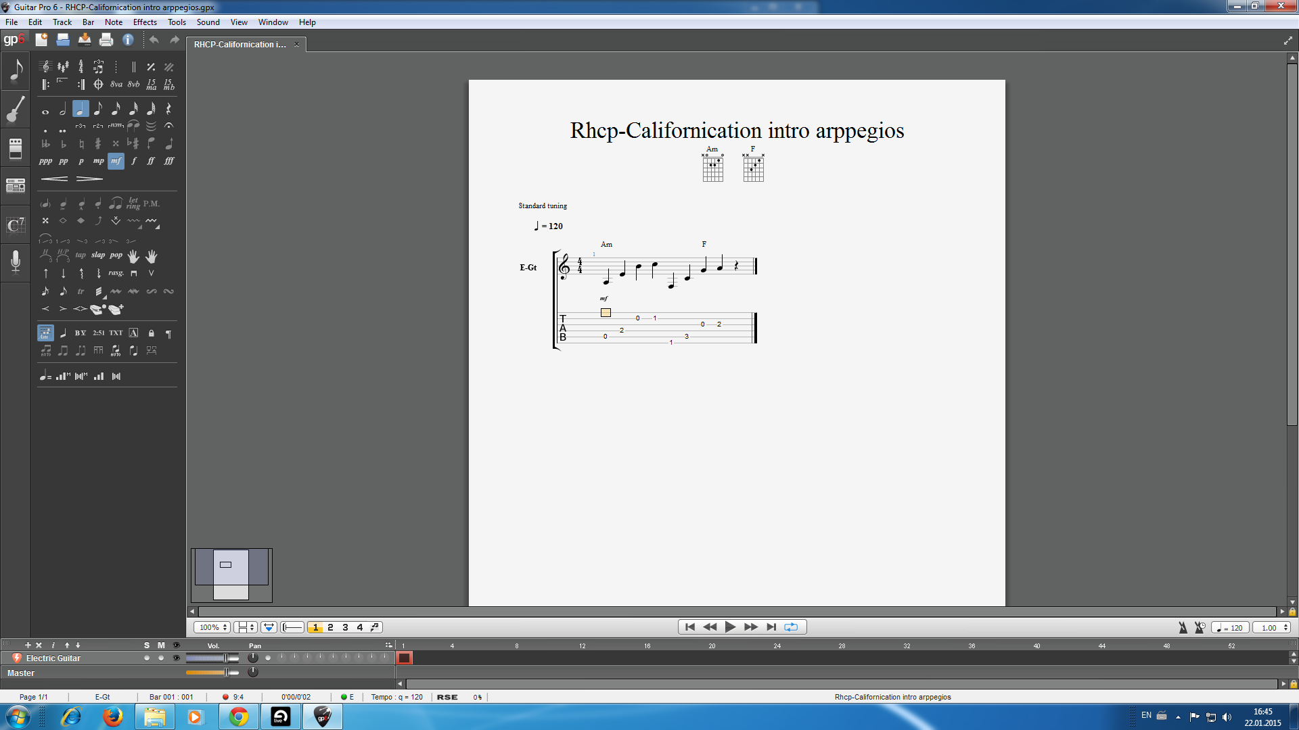Select the sixteenth note duration

tap(116, 109)
